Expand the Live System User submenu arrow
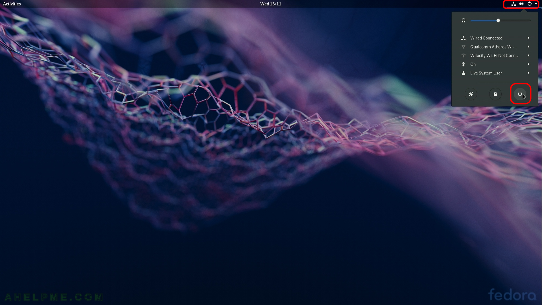 coord(528,73)
